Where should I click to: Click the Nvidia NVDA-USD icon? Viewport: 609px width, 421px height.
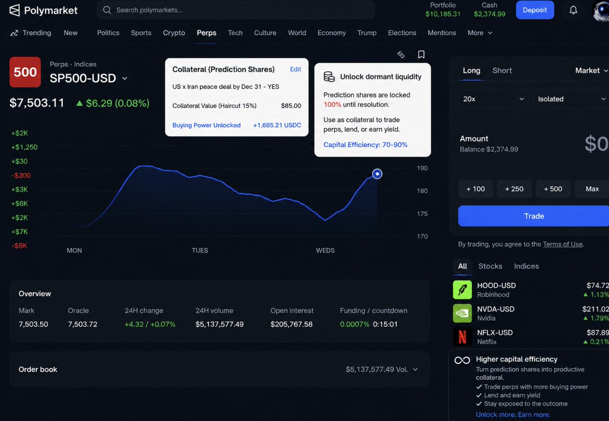(x=462, y=313)
